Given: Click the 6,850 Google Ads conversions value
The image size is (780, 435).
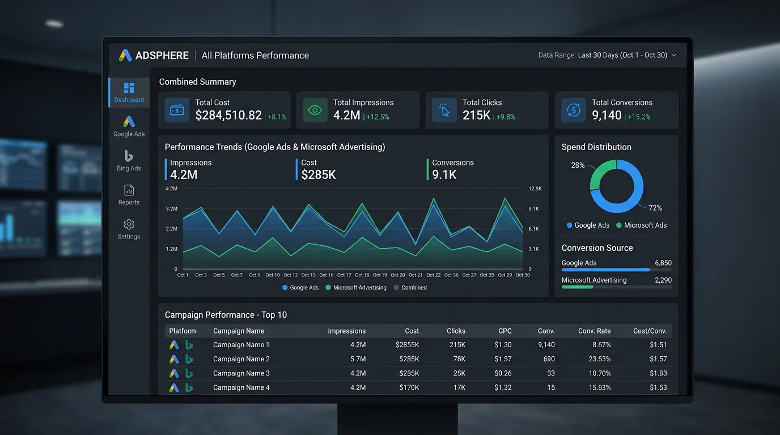Looking at the screenshot, I should (x=663, y=263).
